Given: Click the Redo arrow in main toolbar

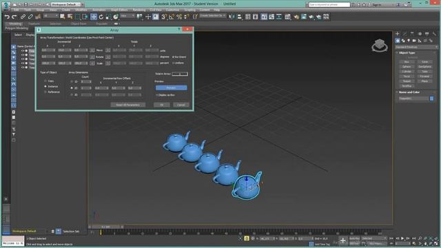Looking at the screenshot, I should tap(14, 17).
